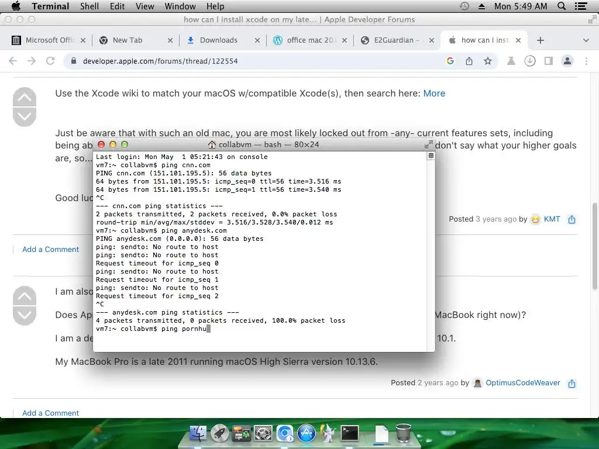Close the 'how can I inst' tab
This screenshot has width=599, height=449.
click(518, 40)
